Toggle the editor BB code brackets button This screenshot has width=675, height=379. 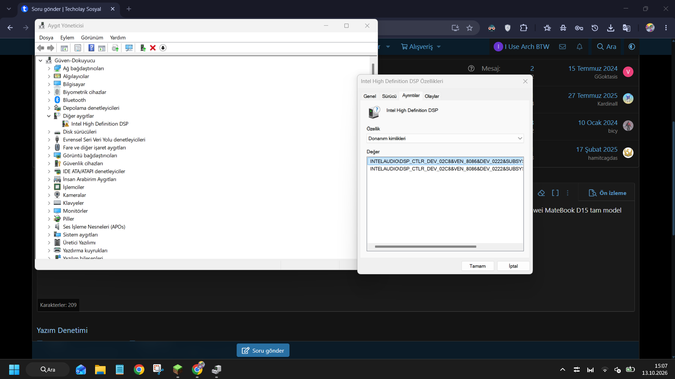tap(555, 193)
